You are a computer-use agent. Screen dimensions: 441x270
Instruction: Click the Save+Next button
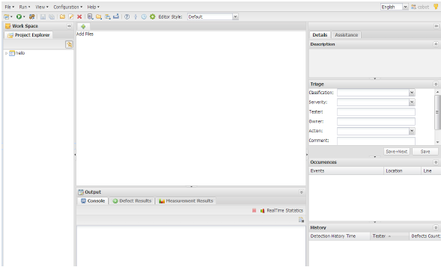[397, 151]
